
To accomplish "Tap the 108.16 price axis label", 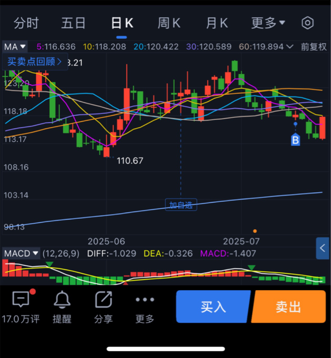I will pyautogui.click(x=16, y=167).
